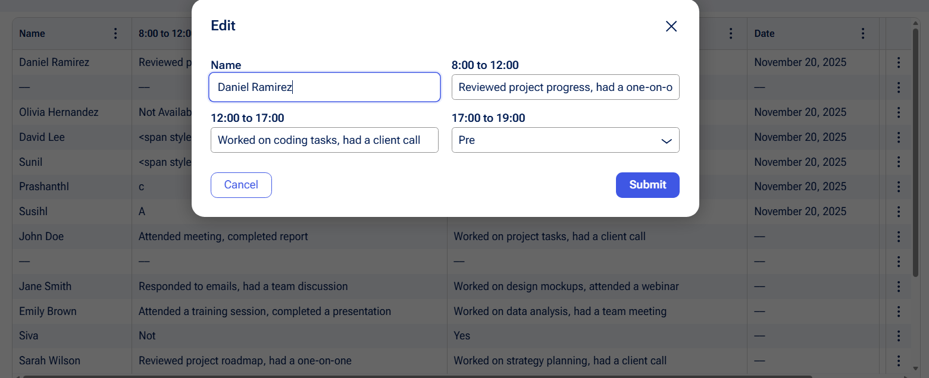Open row actions for Daniel Ramirez
Viewport: 929px width, 378px height.
click(x=899, y=62)
